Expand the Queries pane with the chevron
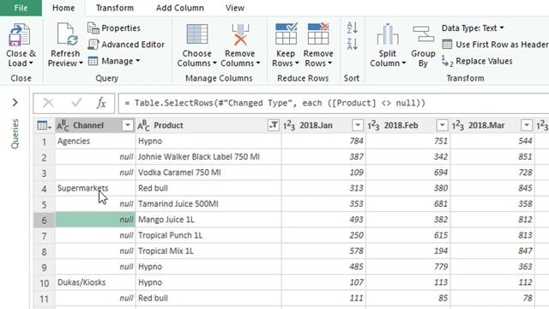The image size is (549, 309). click(x=15, y=103)
